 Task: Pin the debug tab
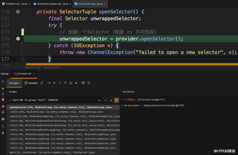[x=3, y=133]
